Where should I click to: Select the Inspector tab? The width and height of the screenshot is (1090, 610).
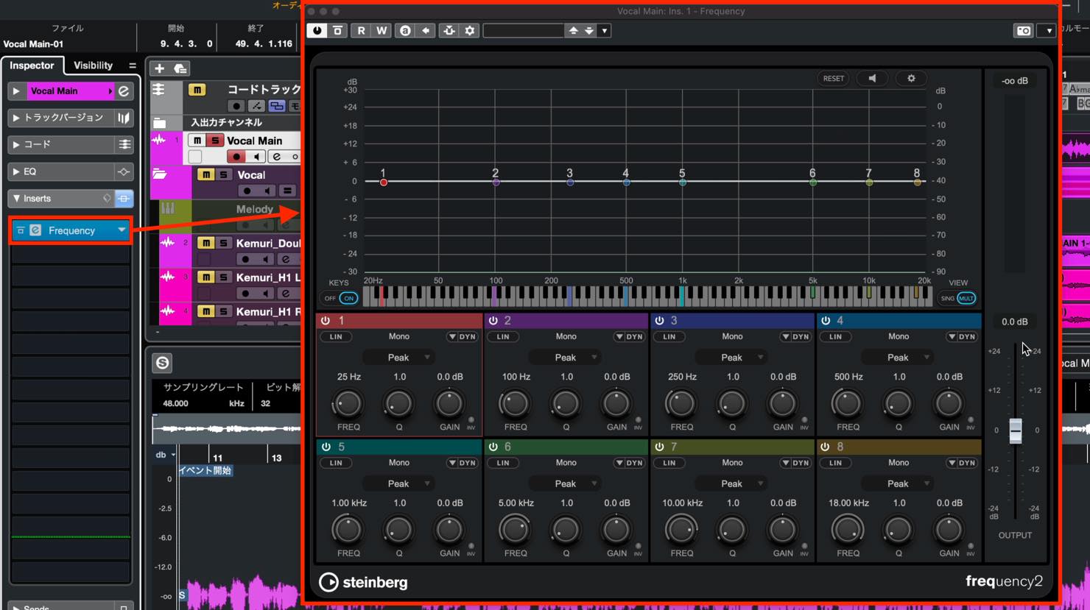click(x=32, y=65)
